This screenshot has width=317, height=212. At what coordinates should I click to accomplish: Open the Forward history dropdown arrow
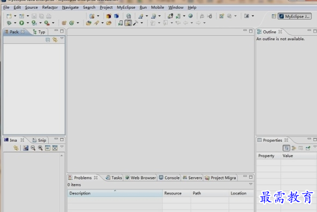point(204,23)
